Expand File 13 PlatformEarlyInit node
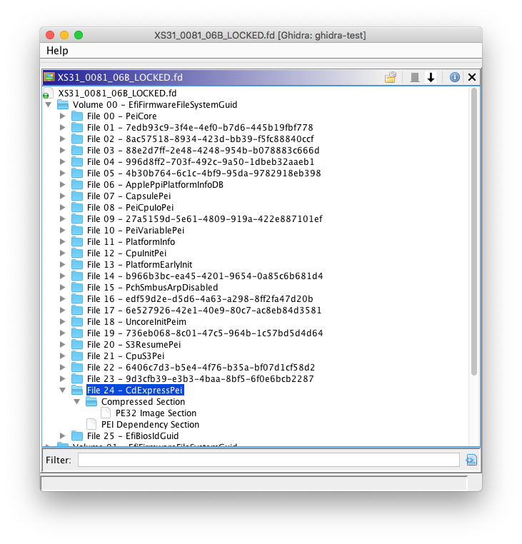Viewport: 522px width, 544px height. pyautogui.click(x=62, y=264)
